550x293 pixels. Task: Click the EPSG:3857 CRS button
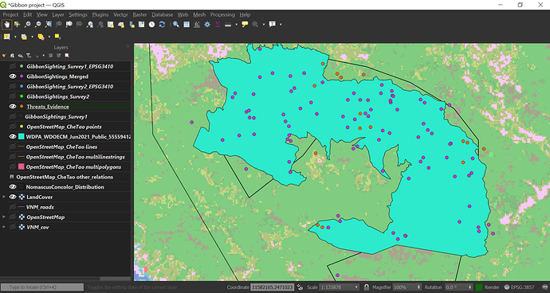[519, 287]
